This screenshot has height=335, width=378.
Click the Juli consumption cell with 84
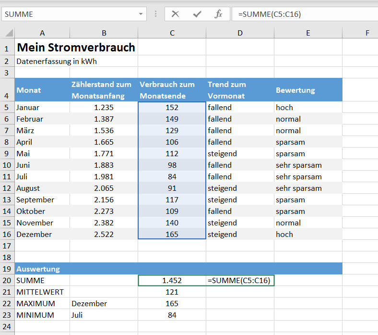coord(172,176)
